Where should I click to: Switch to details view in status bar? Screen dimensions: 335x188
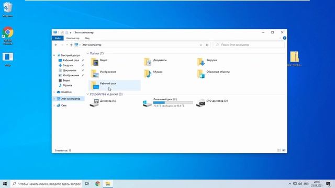pyautogui.click(x=279, y=150)
